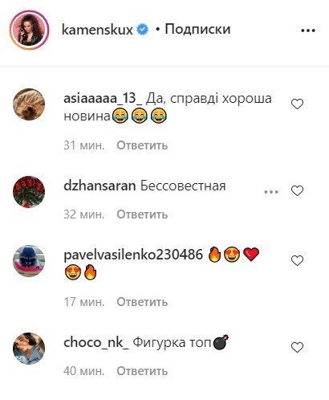Open kamenskux username link
The width and height of the screenshot is (329, 400).
[97, 30]
